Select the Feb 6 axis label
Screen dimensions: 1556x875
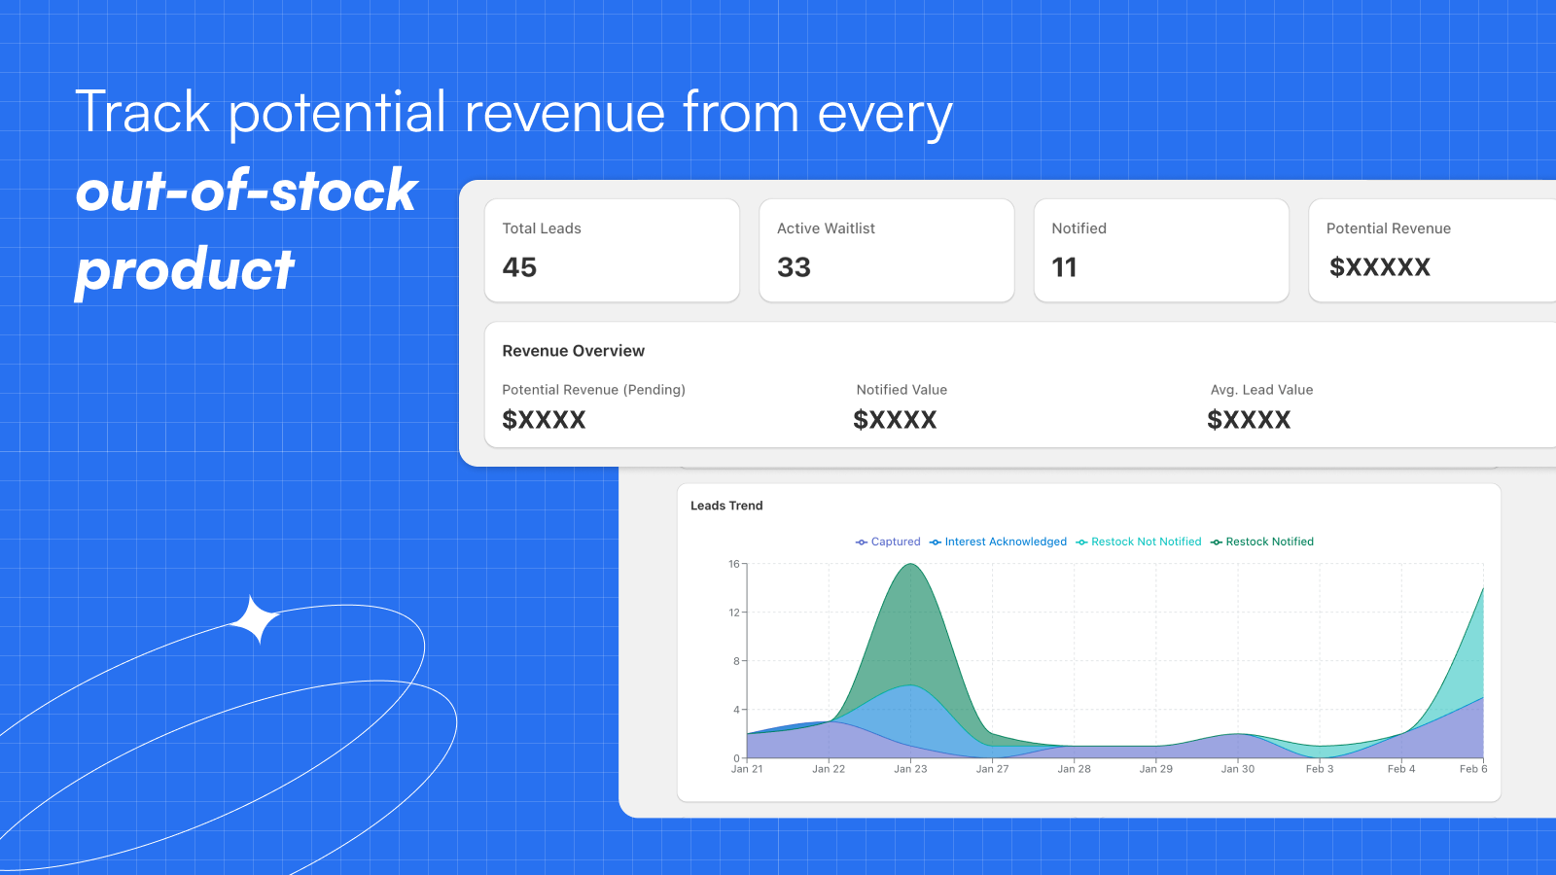pyautogui.click(x=1474, y=768)
